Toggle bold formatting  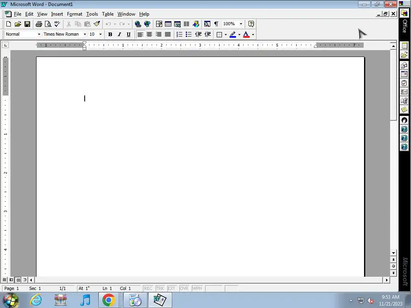[x=110, y=34]
